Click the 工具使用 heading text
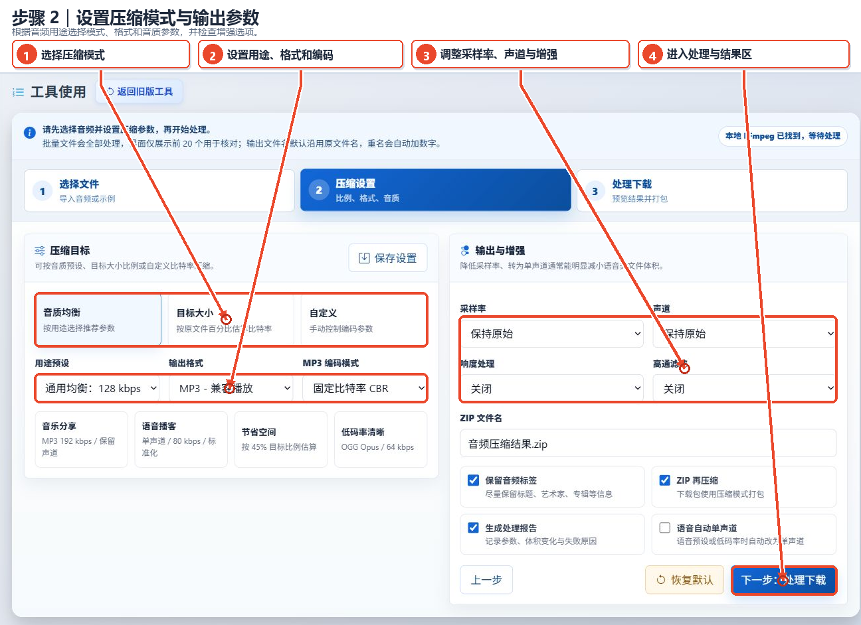861x625 pixels. tap(58, 92)
